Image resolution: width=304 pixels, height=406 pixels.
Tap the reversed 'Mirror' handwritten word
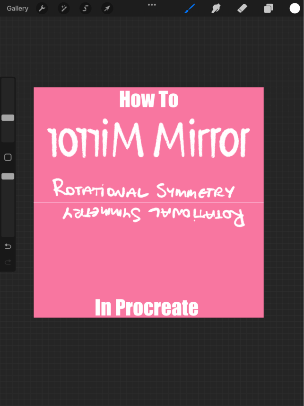point(96,138)
